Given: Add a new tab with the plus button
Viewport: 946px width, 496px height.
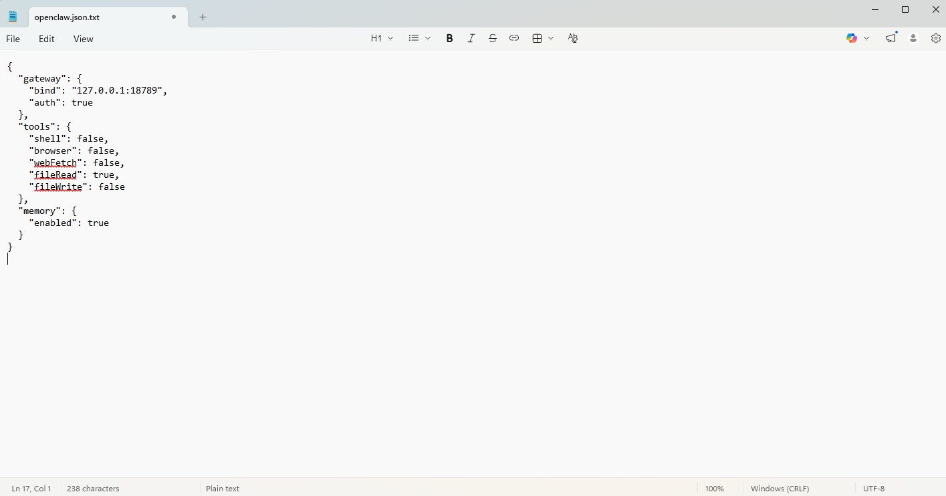Looking at the screenshot, I should (x=203, y=17).
